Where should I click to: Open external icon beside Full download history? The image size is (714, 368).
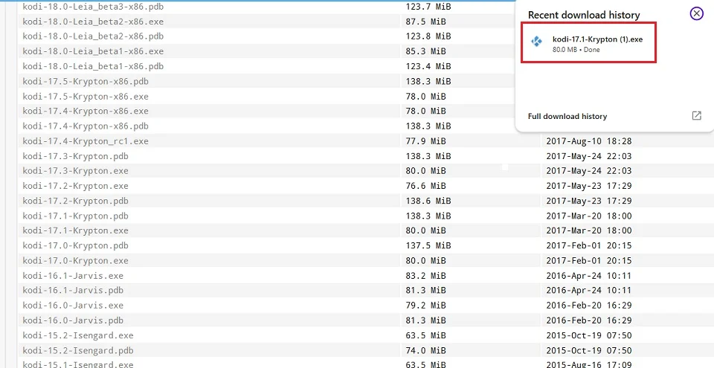[x=696, y=116]
